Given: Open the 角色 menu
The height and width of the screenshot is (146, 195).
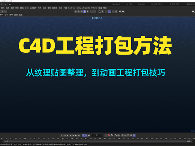Looking at the screenshot, I should click(x=39, y=8).
